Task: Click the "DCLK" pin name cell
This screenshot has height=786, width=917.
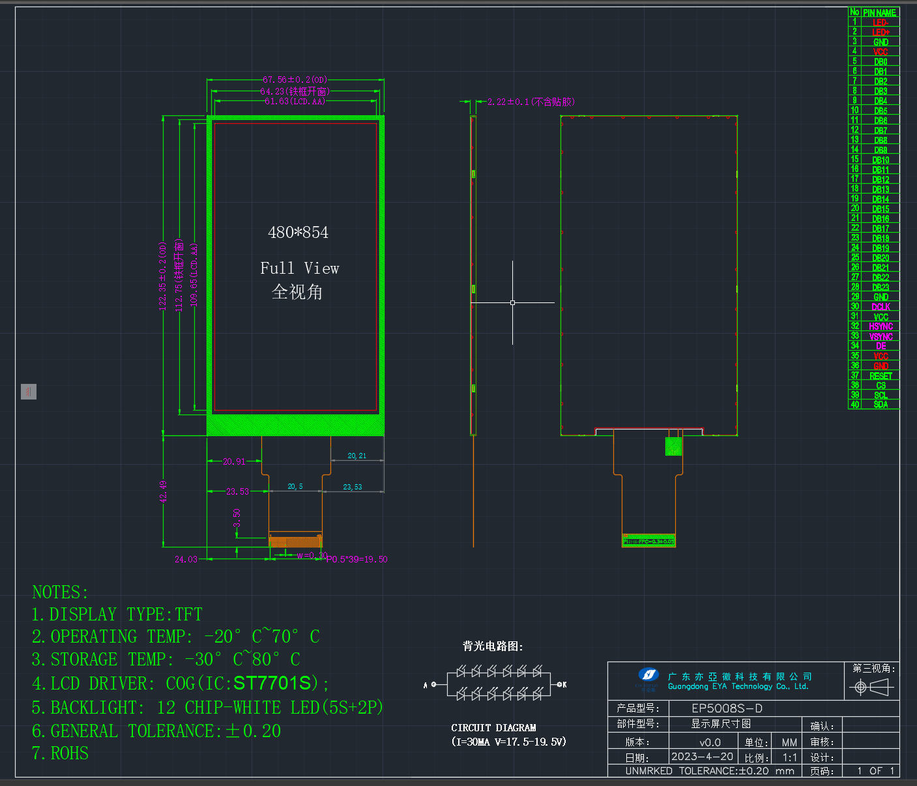Action: click(881, 307)
